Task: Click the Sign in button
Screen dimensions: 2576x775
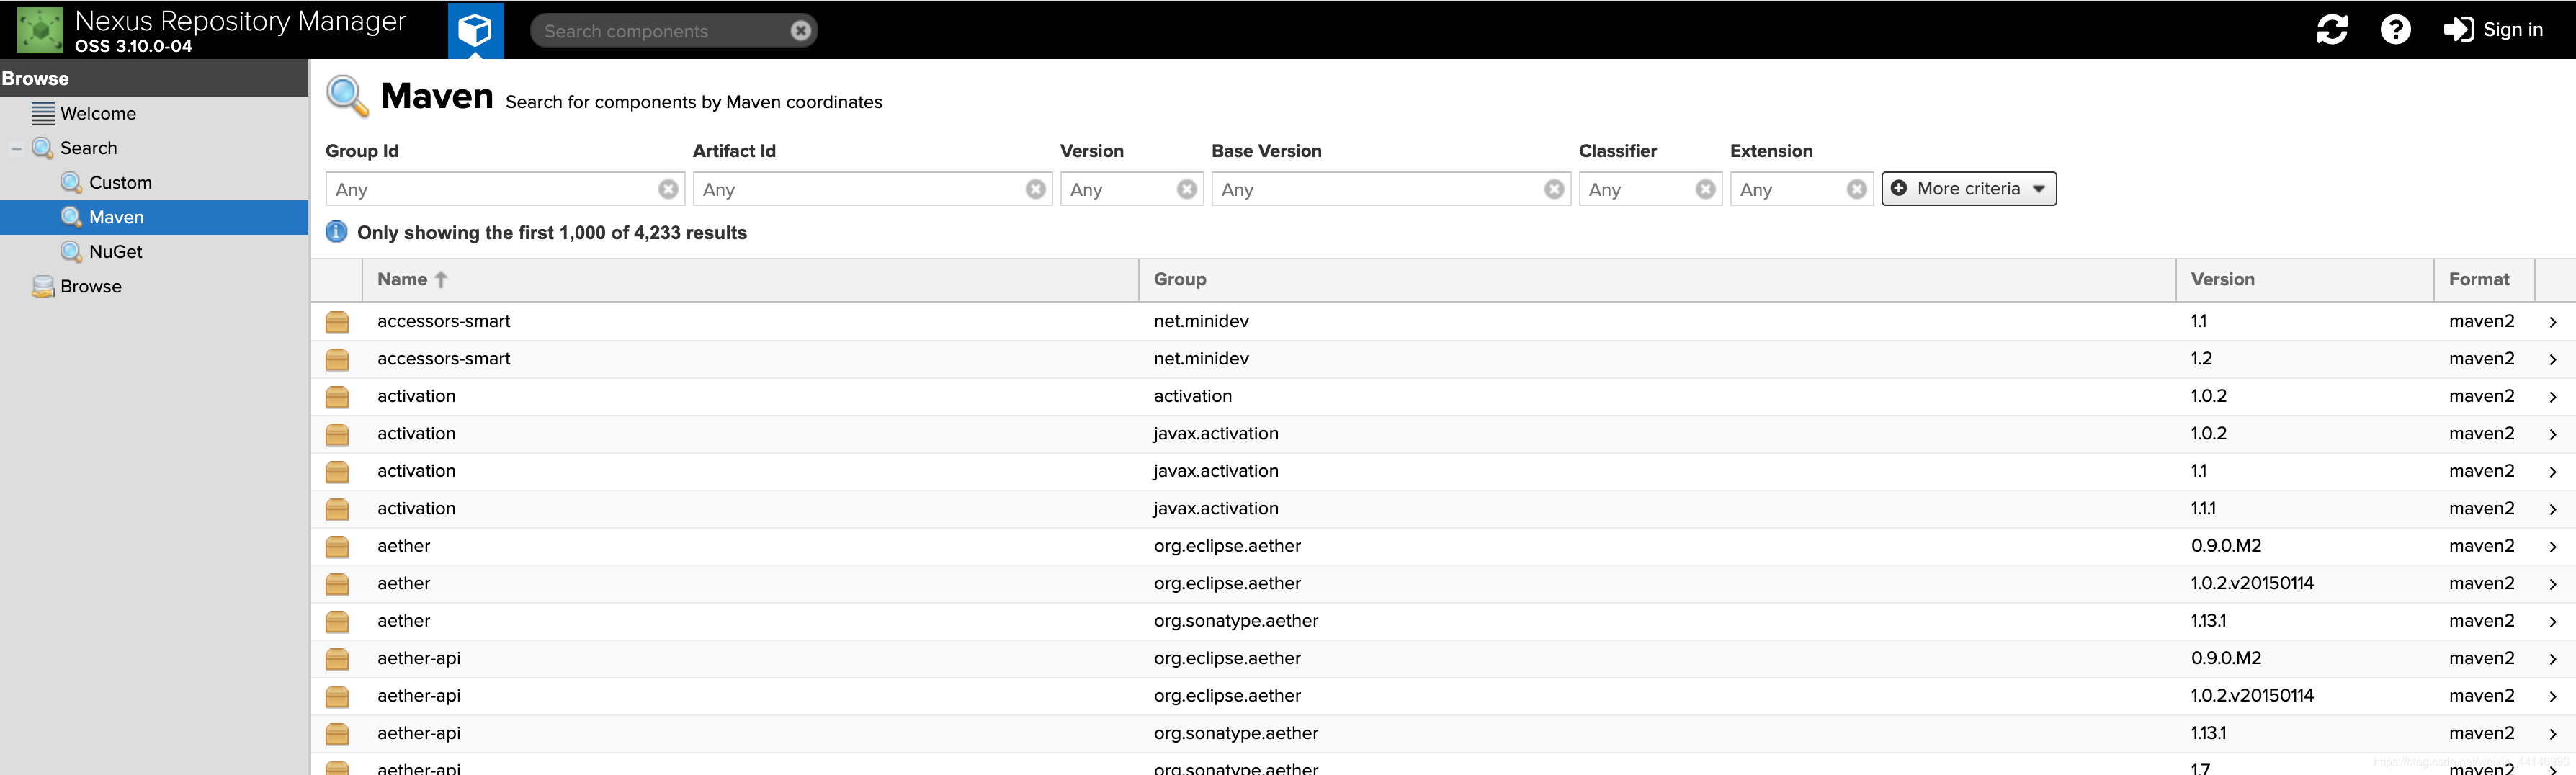Action: [2492, 30]
